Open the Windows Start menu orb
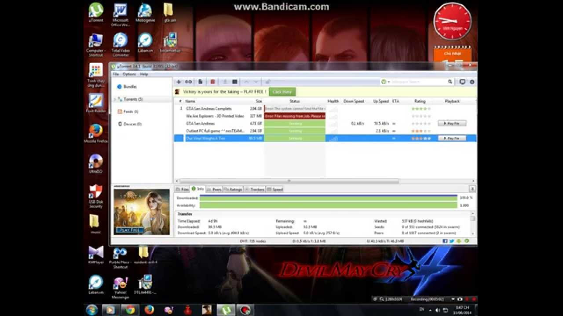The image size is (563, 316). point(92,310)
